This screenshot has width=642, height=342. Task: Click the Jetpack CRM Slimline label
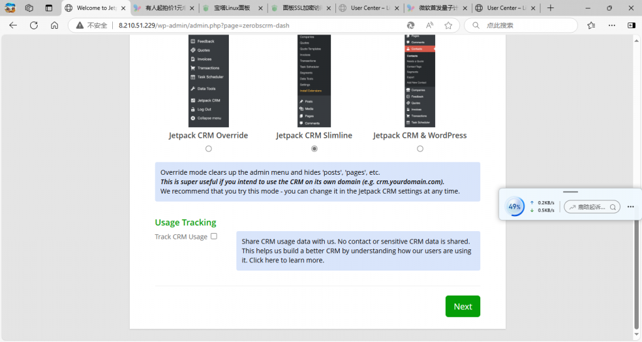point(314,135)
